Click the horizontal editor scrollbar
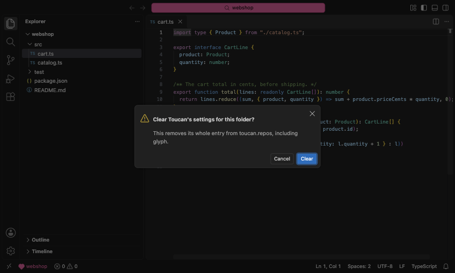Viewport: 455px width, 273px height. 301,257
